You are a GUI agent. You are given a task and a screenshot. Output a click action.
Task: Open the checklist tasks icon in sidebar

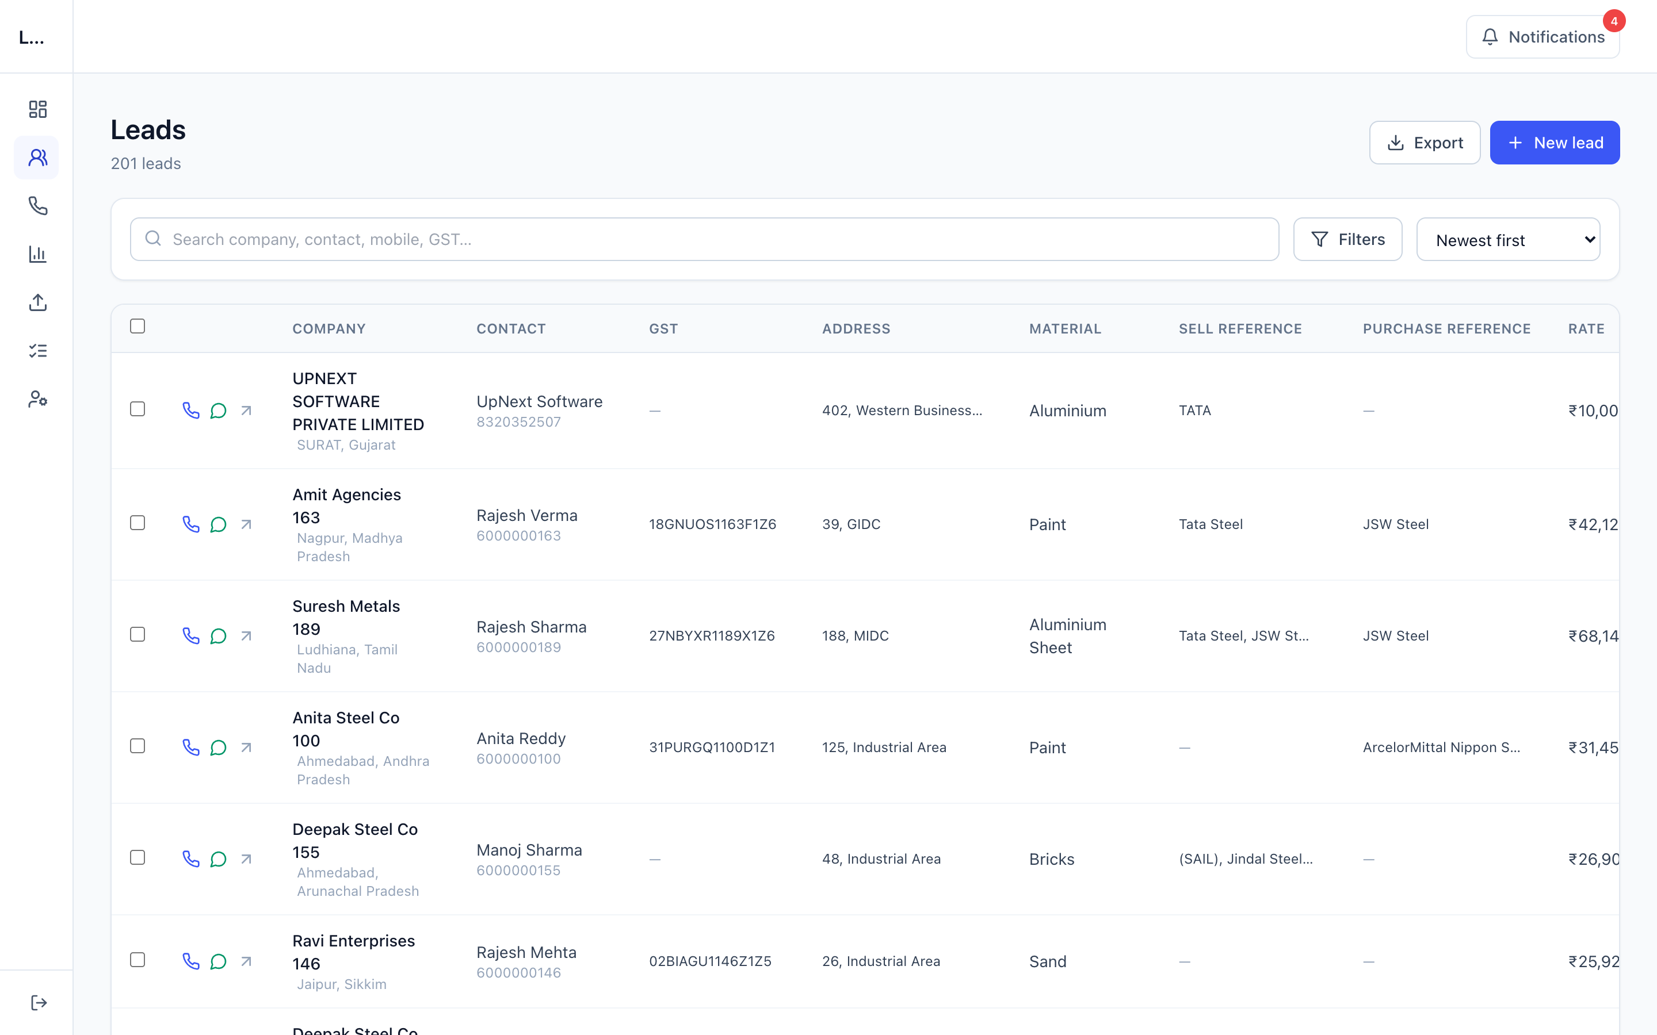(37, 351)
